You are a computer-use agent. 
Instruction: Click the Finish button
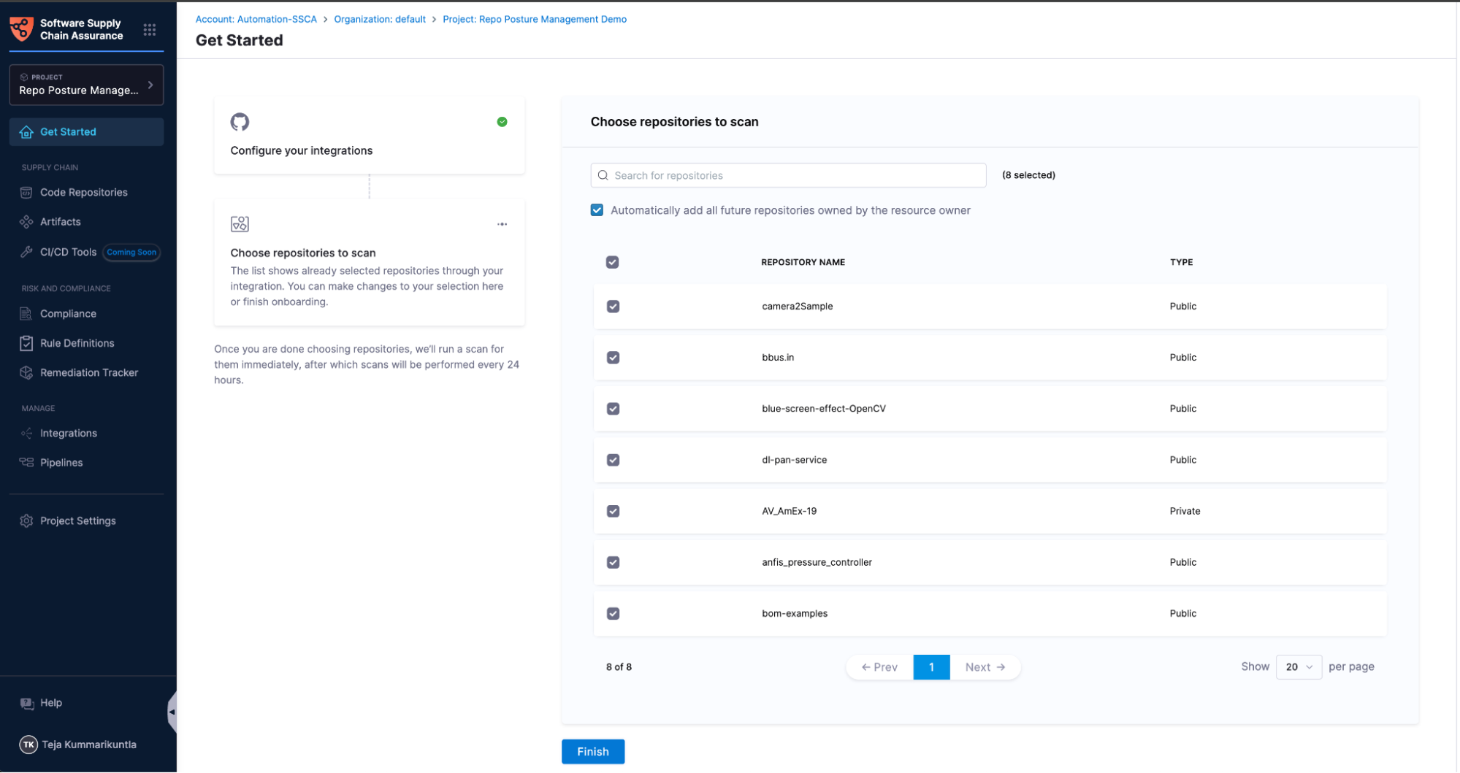592,752
